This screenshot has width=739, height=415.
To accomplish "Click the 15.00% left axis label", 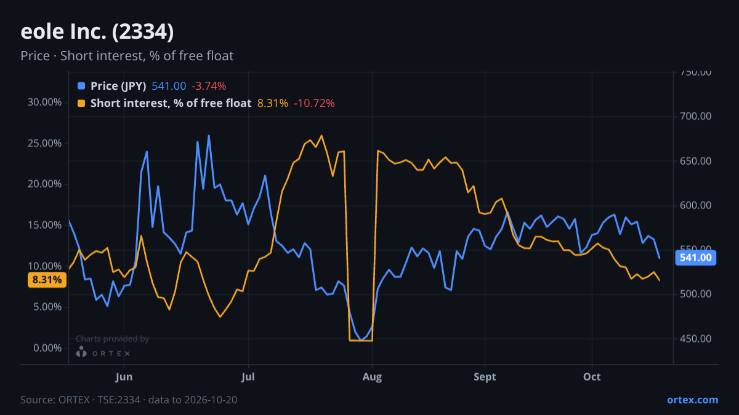I will [45, 225].
